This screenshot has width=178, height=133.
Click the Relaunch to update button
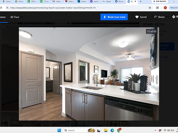click(173, 8)
